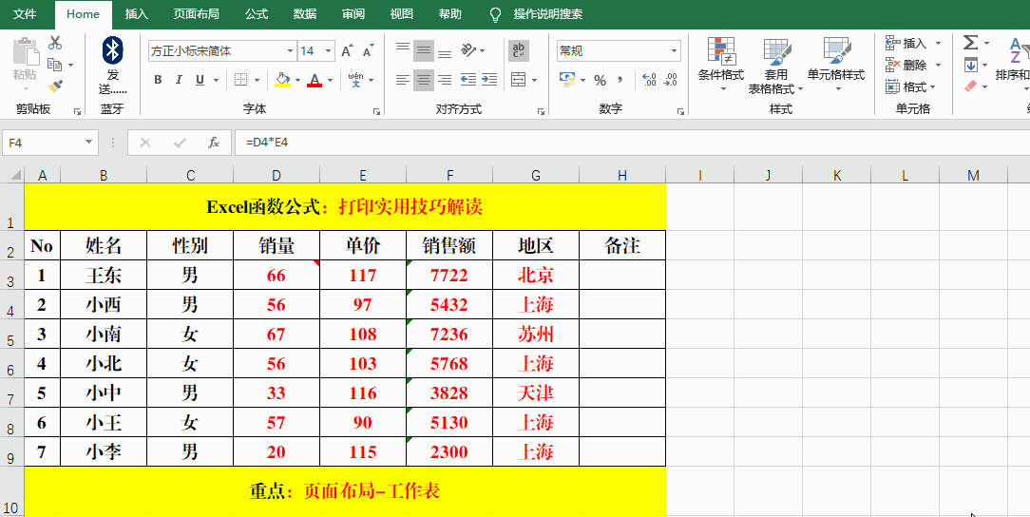Viewport: 1030px width, 517px height.
Task: Decrease indent
Action: pos(468,80)
